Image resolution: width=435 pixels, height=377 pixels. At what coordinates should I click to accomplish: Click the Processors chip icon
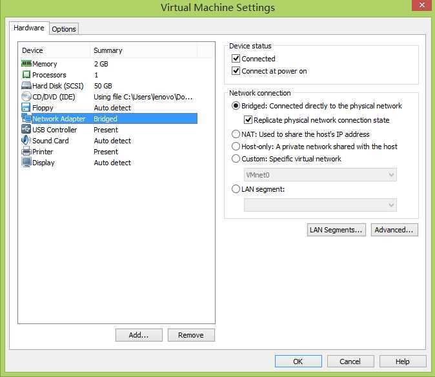26,75
